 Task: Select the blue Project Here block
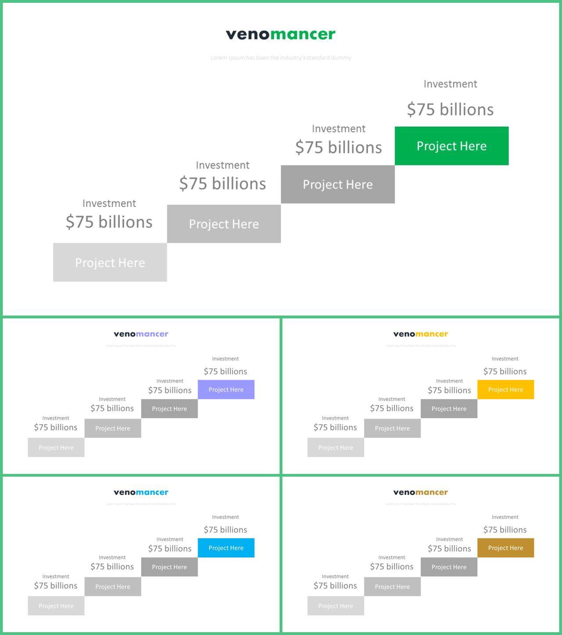pyautogui.click(x=226, y=548)
